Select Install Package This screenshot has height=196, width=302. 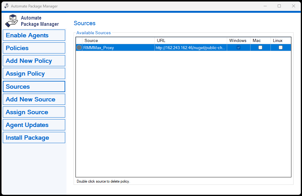click(34, 137)
